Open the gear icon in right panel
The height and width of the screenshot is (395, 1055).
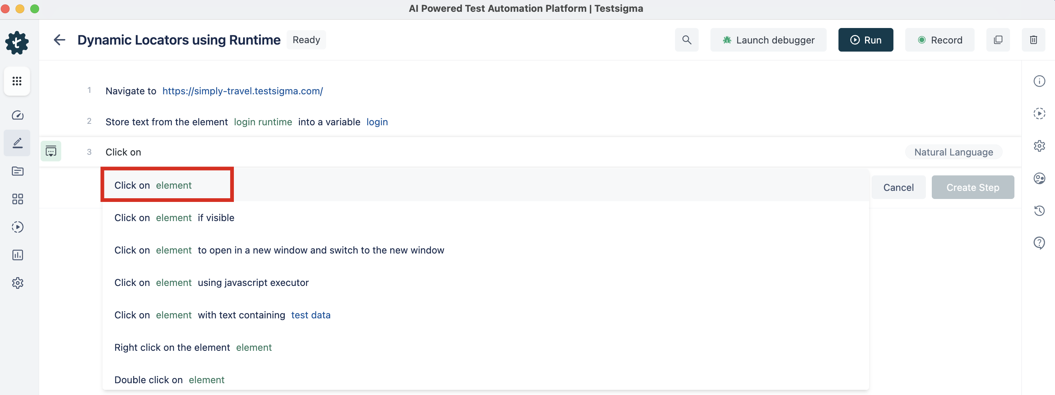(1039, 146)
